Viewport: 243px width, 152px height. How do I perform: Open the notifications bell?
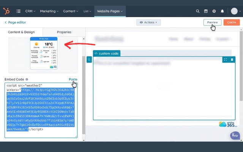[222, 11]
